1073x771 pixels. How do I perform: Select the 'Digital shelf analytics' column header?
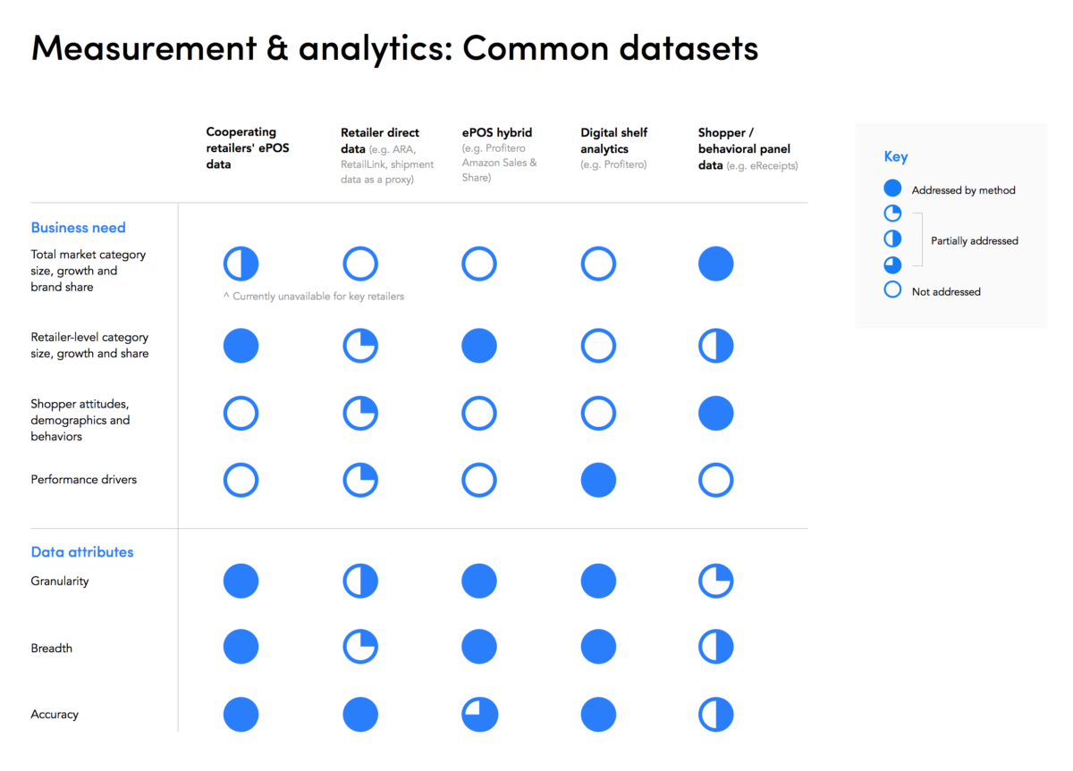pyautogui.click(x=614, y=148)
